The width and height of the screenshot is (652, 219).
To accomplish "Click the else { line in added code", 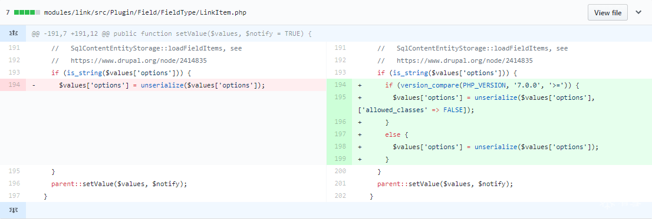I will pyautogui.click(x=397, y=134).
